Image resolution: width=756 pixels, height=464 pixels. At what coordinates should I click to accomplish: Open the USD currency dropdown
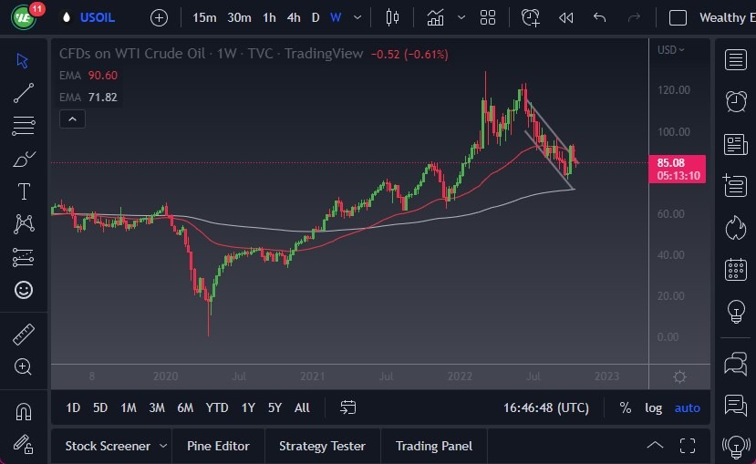tap(673, 49)
